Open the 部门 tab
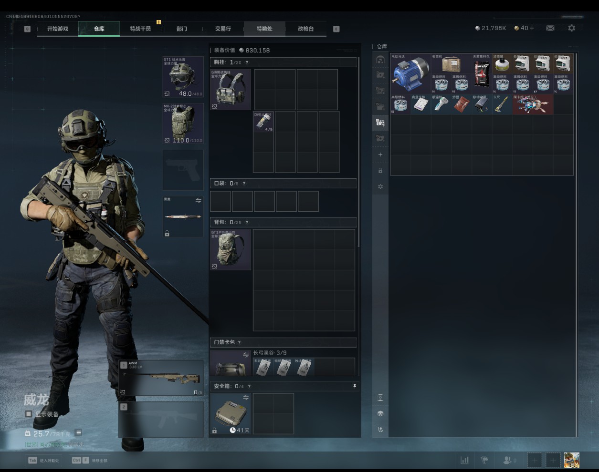The height and width of the screenshot is (472, 599). coord(182,29)
